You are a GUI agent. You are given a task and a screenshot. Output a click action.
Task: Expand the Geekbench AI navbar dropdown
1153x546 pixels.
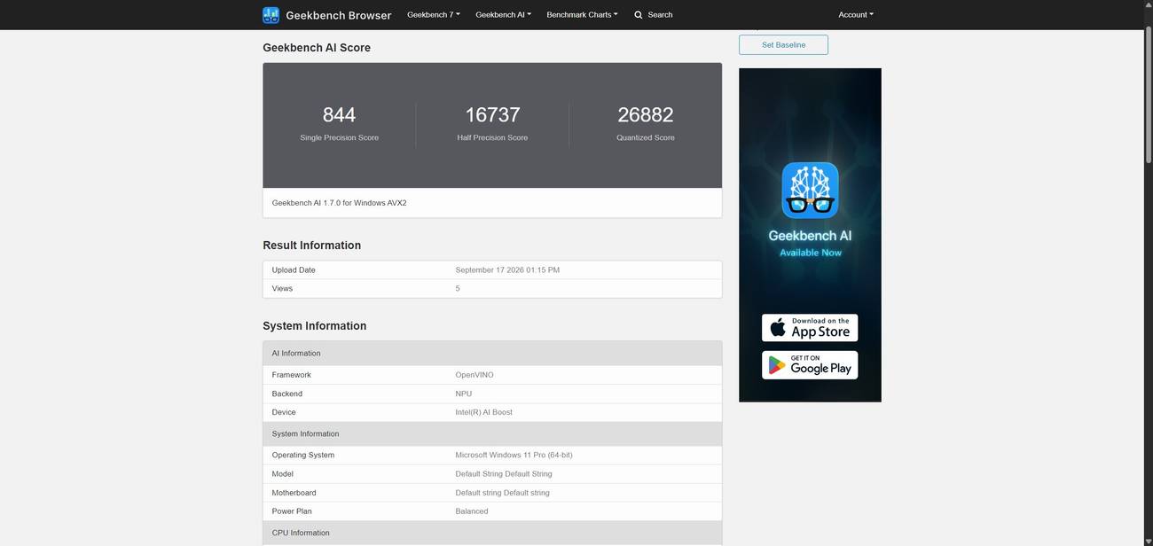point(503,15)
